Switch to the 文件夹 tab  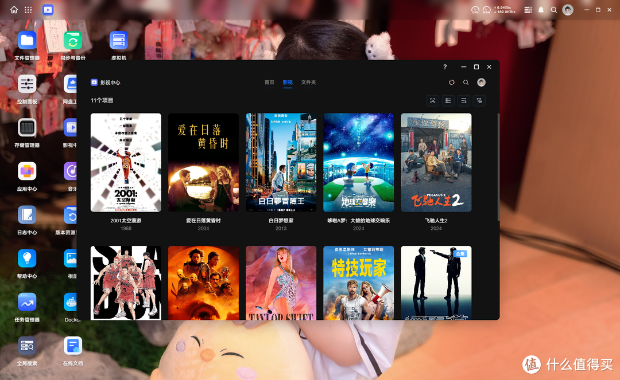[x=308, y=83]
